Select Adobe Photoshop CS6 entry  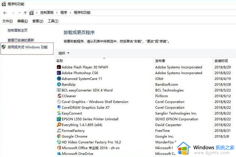[x=80, y=73]
